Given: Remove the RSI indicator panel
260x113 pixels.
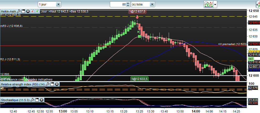Looking at the screenshot, I should click(x=57, y=84).
